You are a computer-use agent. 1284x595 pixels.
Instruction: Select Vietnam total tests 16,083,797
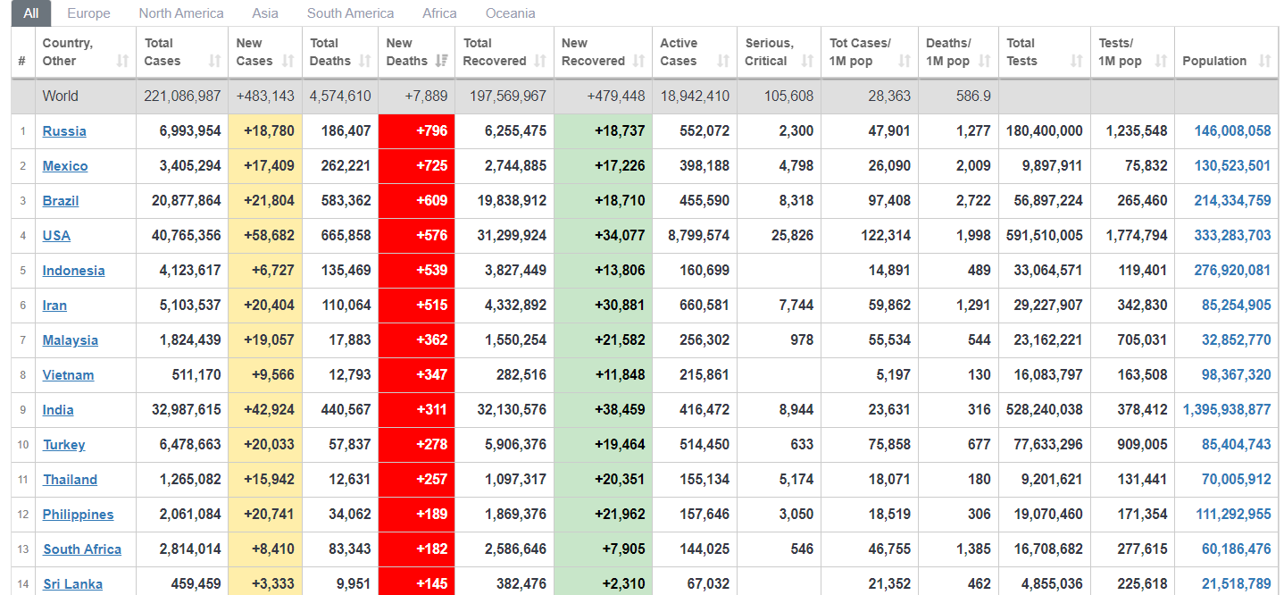point(1048,375)
